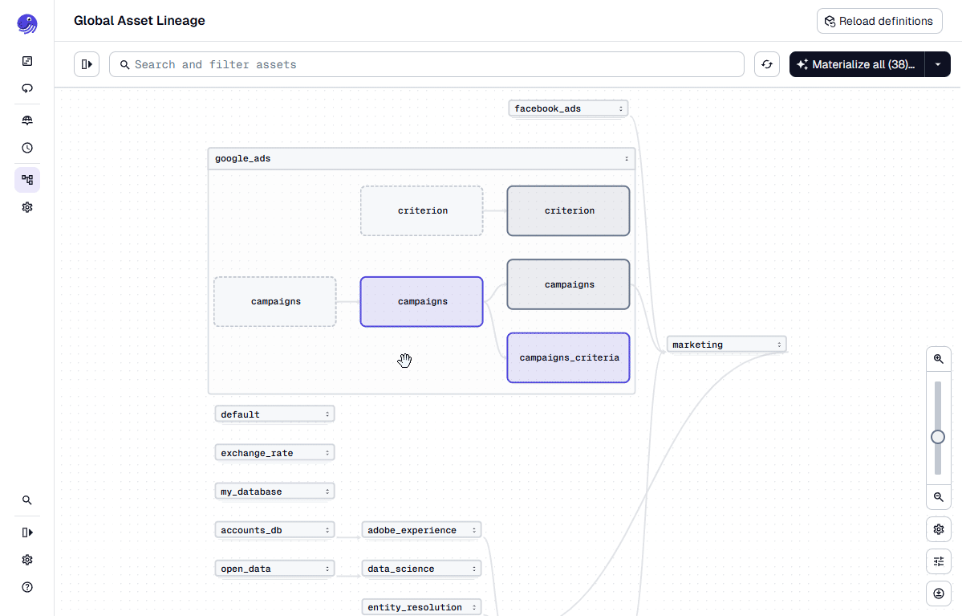
Task: Click the zoom in magnifier icon
Action: click(938, 359)
